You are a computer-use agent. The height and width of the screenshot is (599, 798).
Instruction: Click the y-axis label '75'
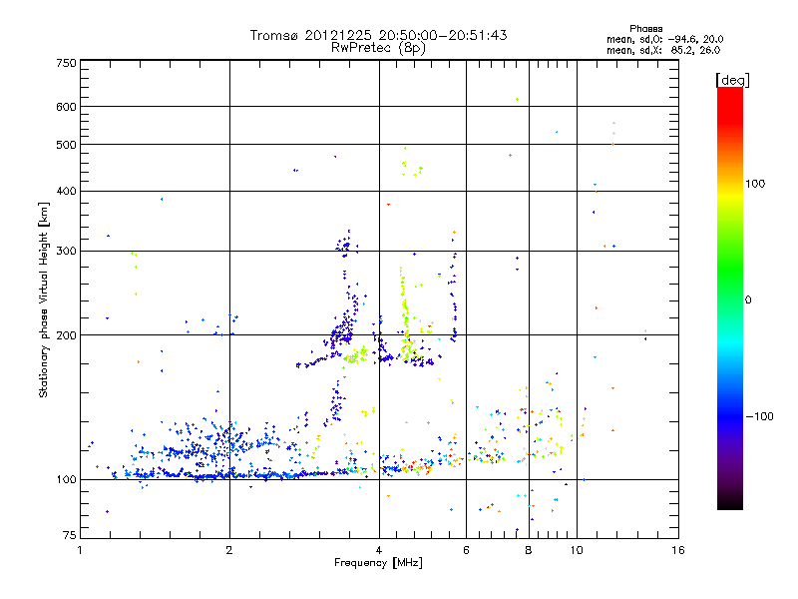tap(70, 535)
